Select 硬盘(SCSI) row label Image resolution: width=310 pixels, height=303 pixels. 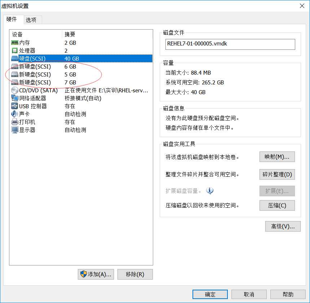pyautogui.click(x=32, y=58)
